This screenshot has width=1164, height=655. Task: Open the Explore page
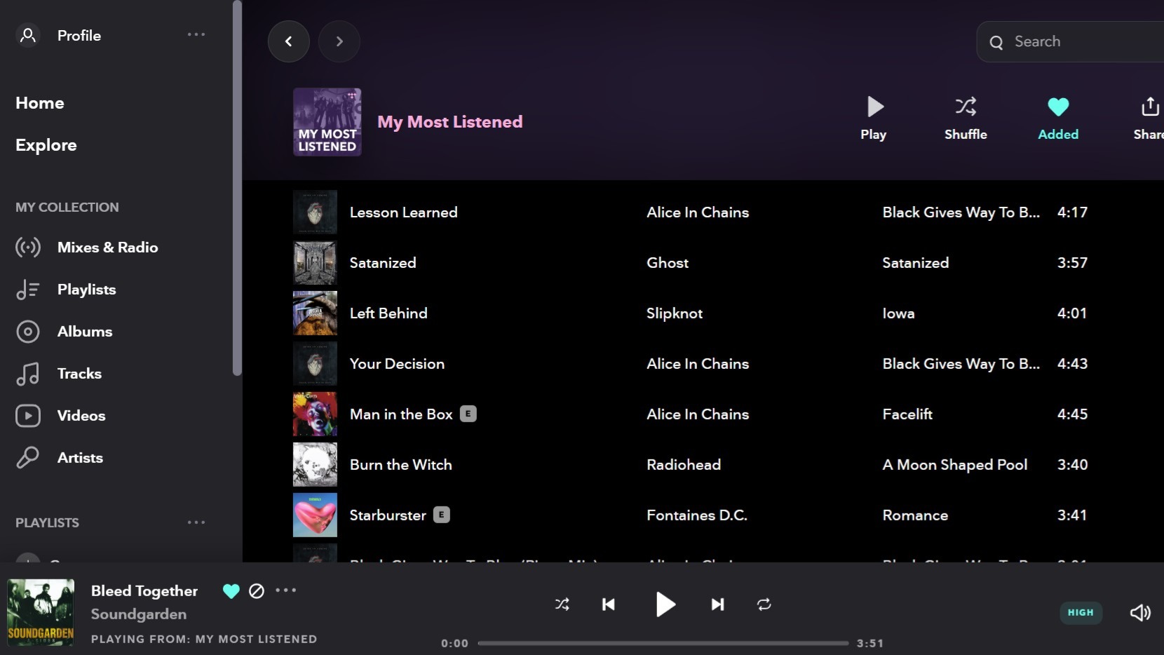pos(46,145)
